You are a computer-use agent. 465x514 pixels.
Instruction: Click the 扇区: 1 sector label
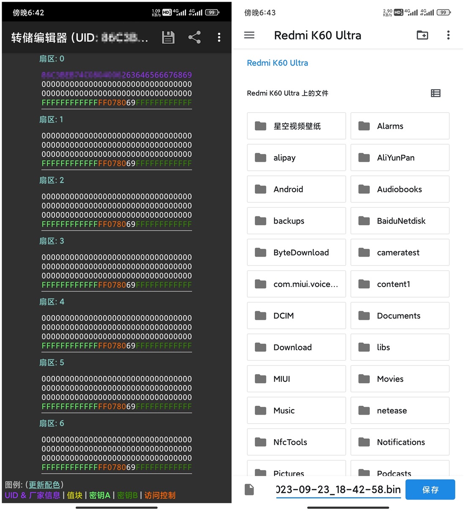(x=51, y=120)
